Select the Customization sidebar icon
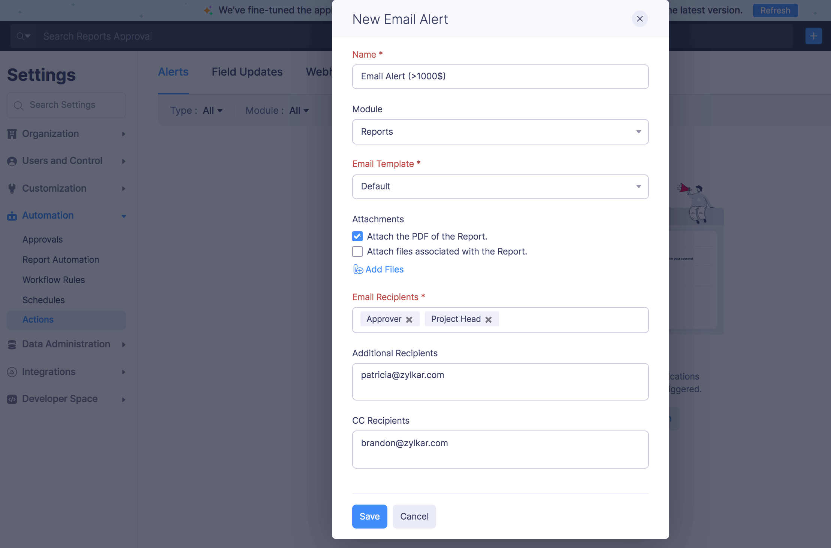This screenshot has width=831, height=548. coord(12,188)
